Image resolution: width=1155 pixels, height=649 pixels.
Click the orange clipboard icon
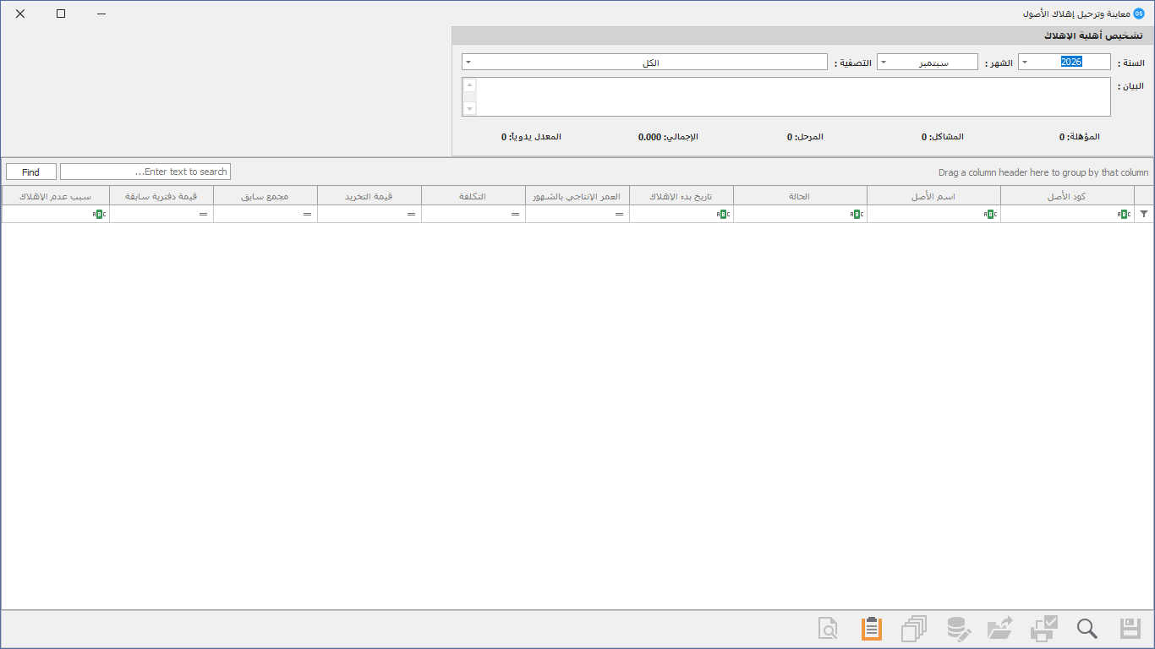coord(872,629)
